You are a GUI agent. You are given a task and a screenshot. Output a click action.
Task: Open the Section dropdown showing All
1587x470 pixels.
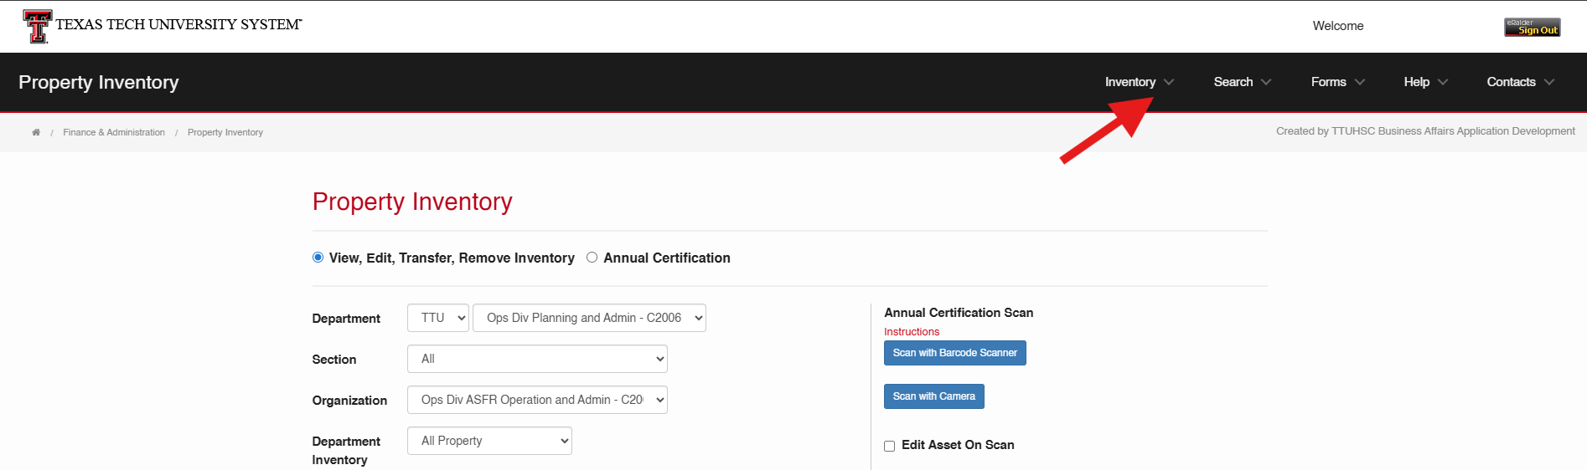[x=537, y=359]
